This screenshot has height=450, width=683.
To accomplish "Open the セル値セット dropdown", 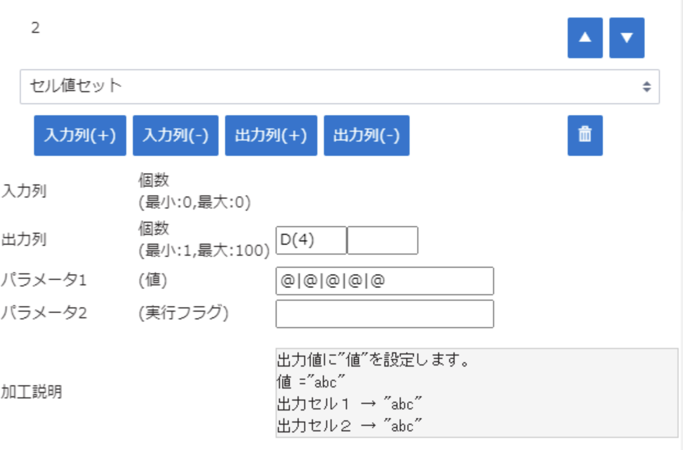I will click(x=339, y=86).
